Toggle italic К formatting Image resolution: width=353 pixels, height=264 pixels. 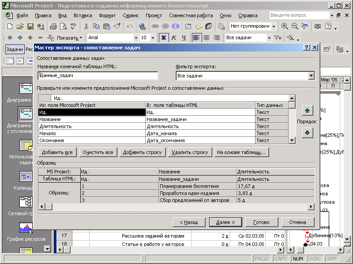[173, 38]
